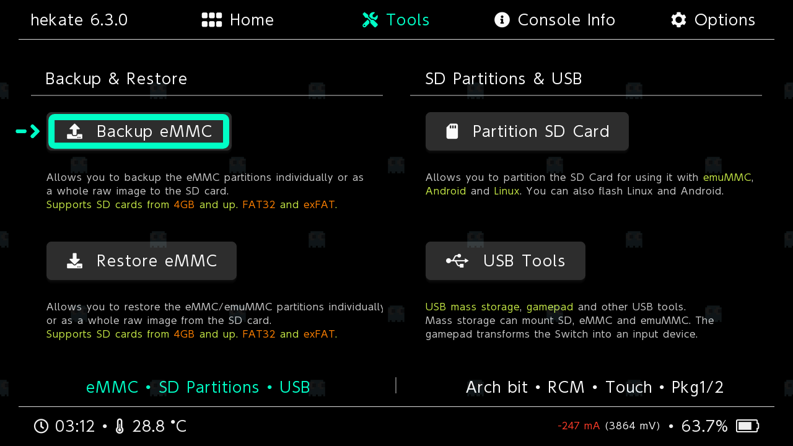Screen dimensions: 793x446
Task: Open Partition SD Card
Action: pyautogui.click(x=527, y=131)
